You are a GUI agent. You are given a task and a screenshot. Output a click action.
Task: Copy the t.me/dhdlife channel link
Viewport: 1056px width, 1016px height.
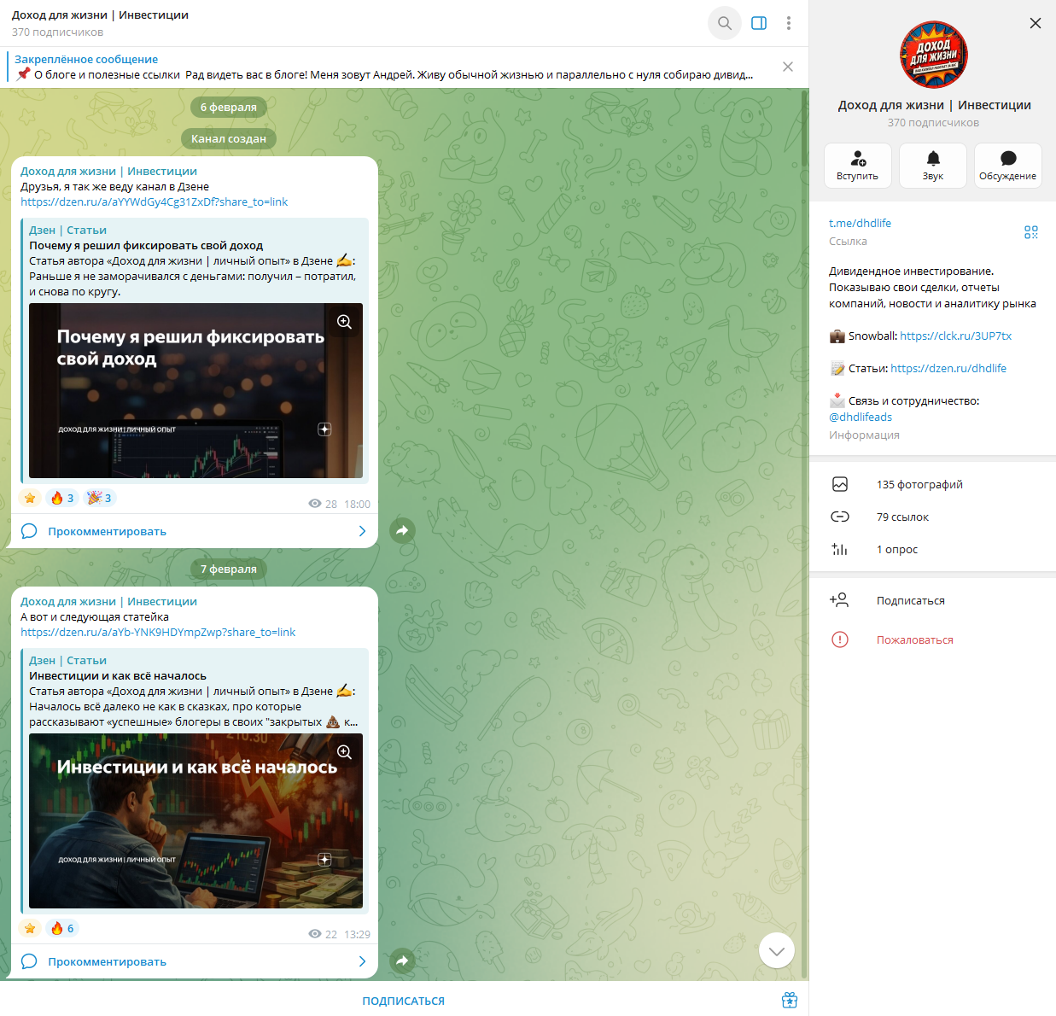pos(860,223)
